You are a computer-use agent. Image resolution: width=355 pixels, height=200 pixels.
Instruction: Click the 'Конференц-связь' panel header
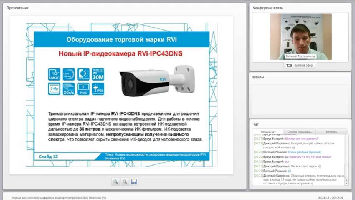tap(268, 8)
